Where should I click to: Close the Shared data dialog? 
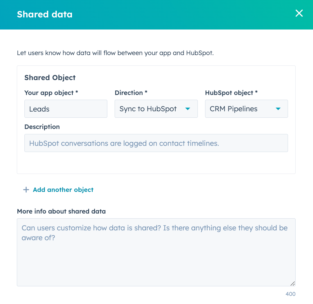(x=299, y=13)
